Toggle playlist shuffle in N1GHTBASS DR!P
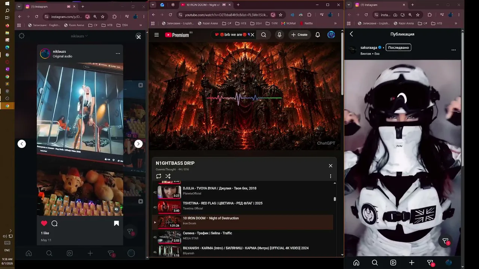Image resolution: width=479 pixels, height=269 pixels. coord(168,176)
